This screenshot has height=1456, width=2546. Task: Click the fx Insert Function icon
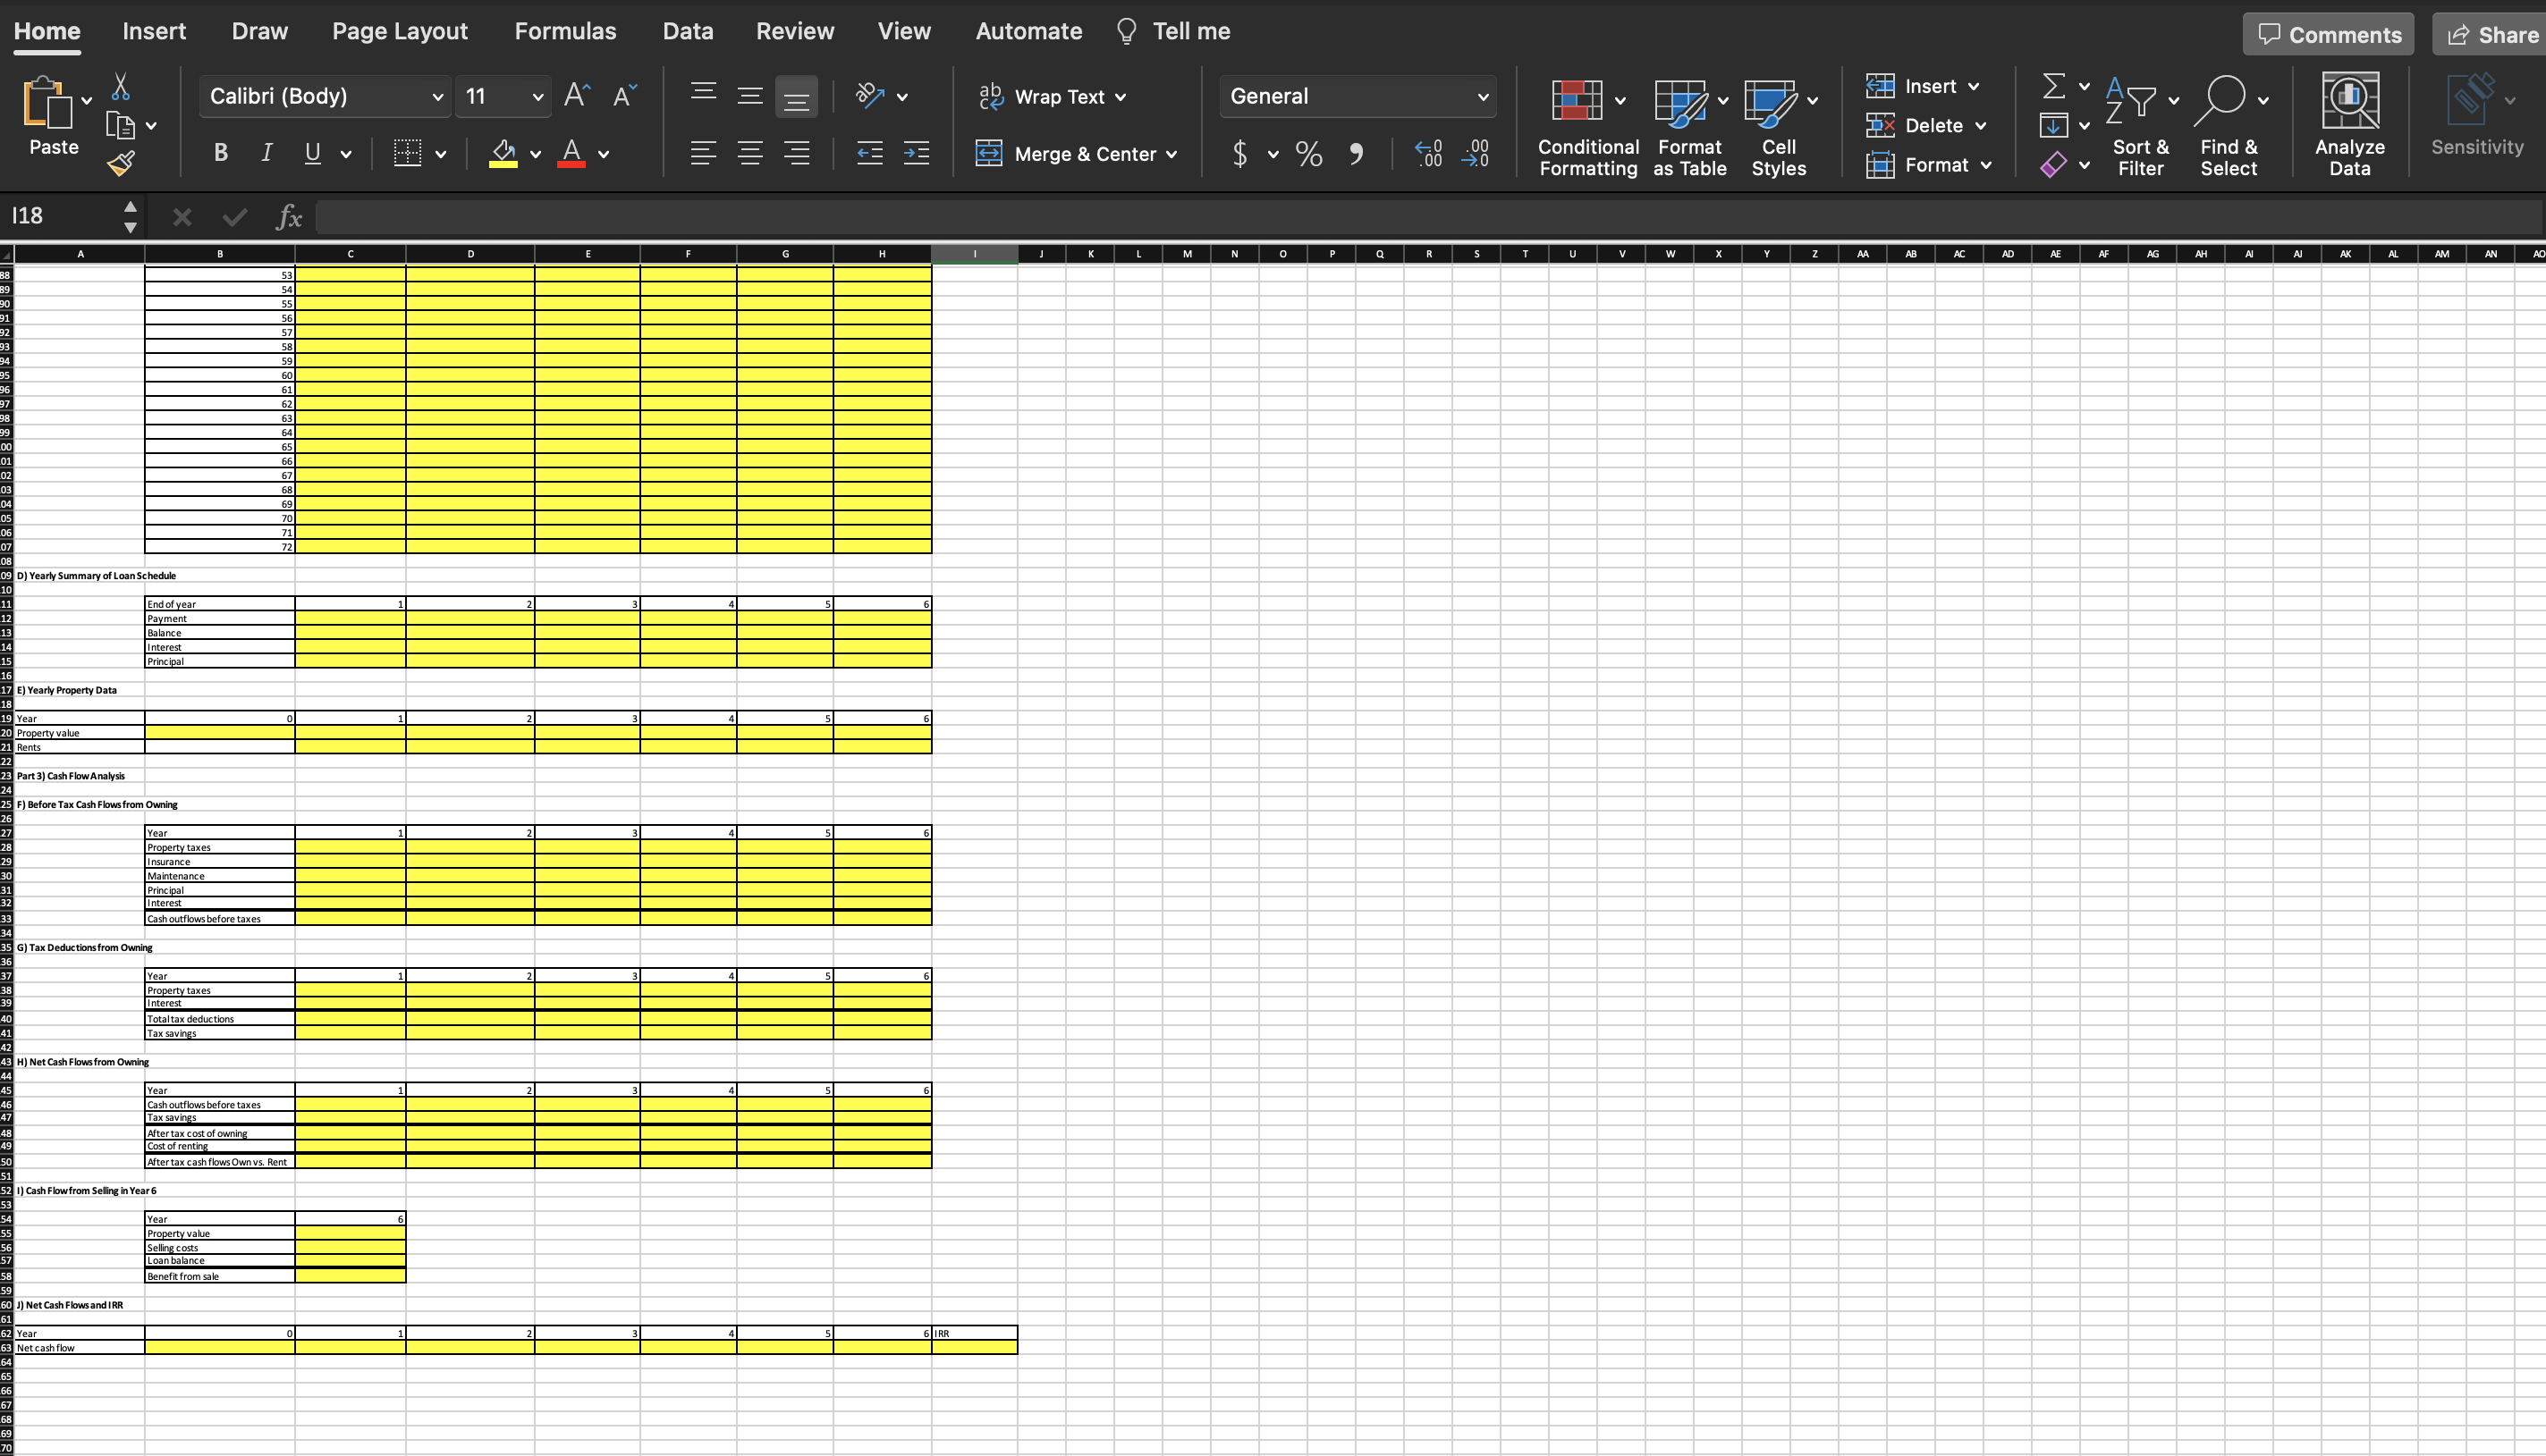pos(289,216)
